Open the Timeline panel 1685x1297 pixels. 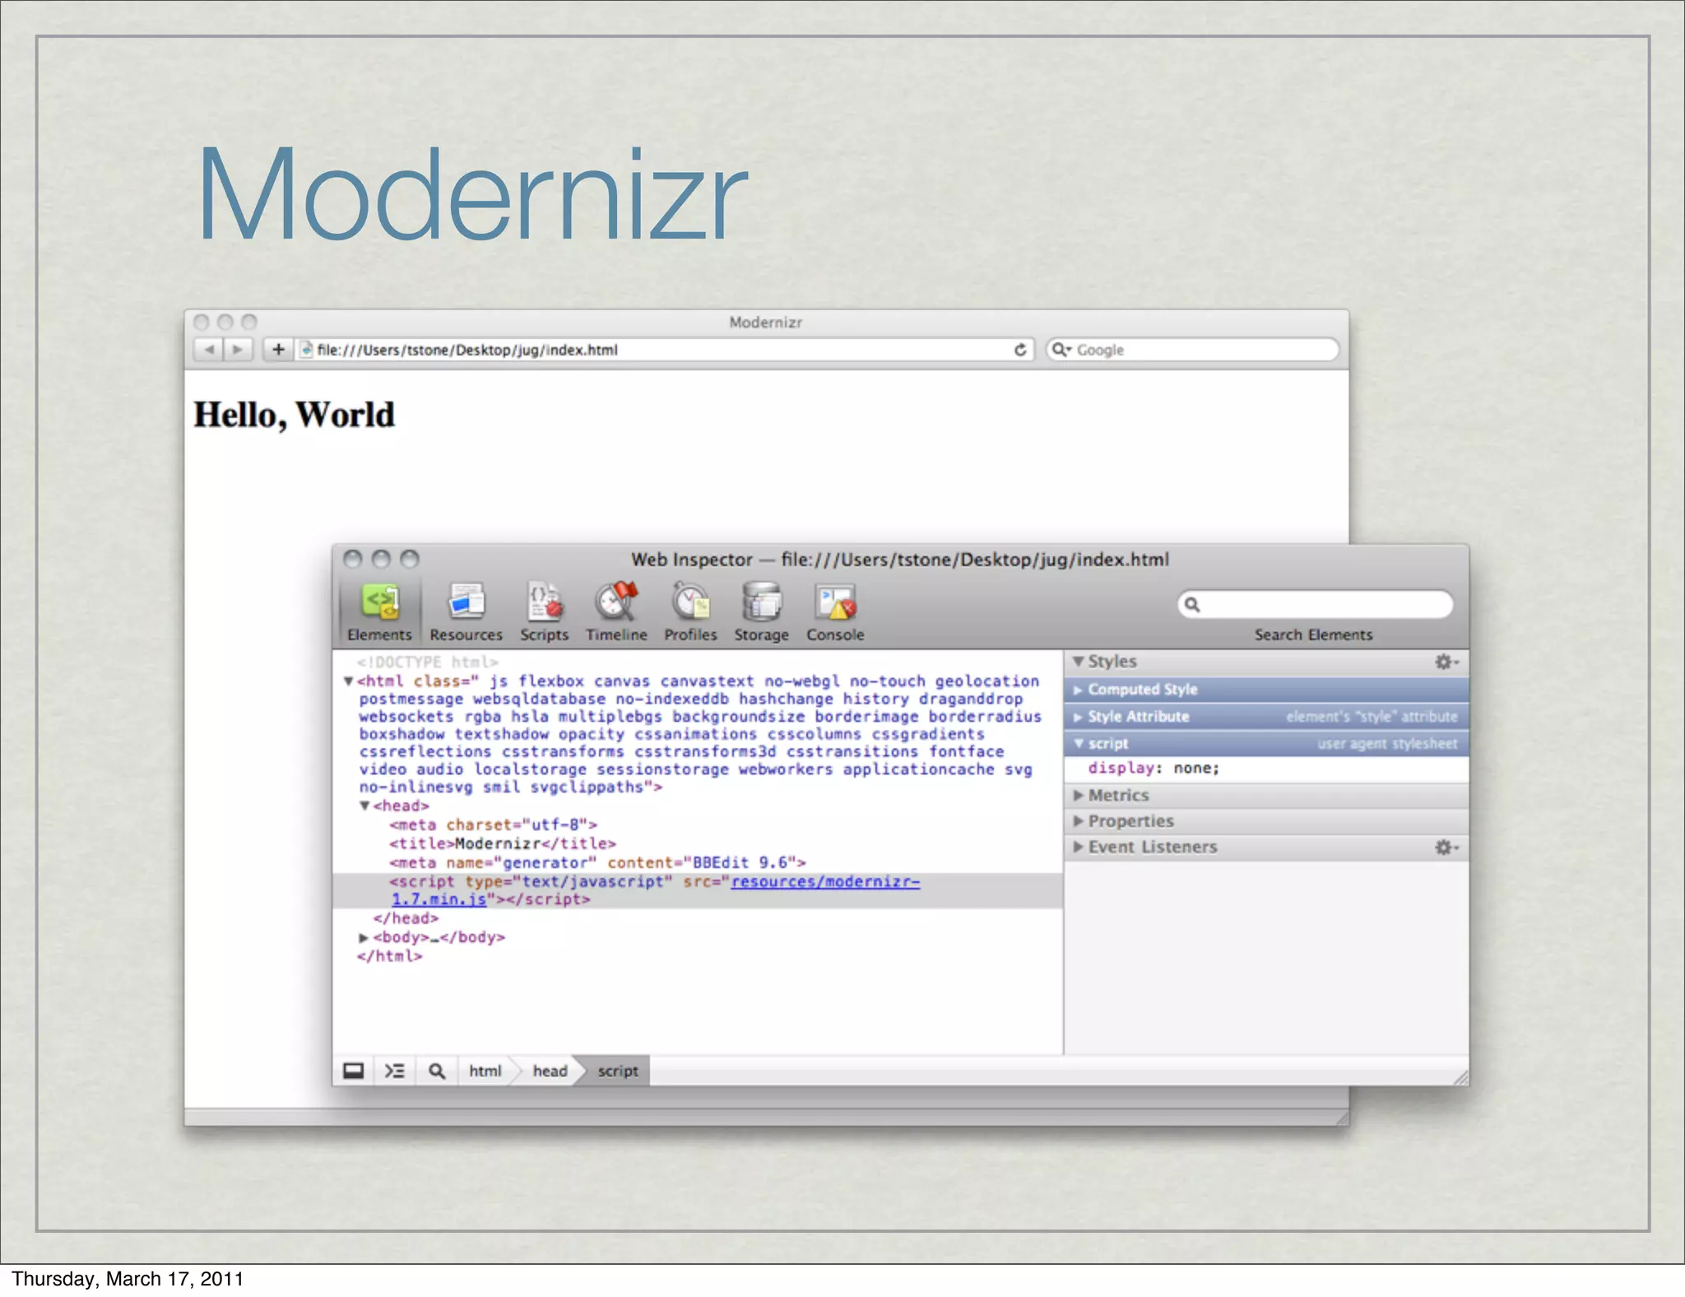point(616,611)
